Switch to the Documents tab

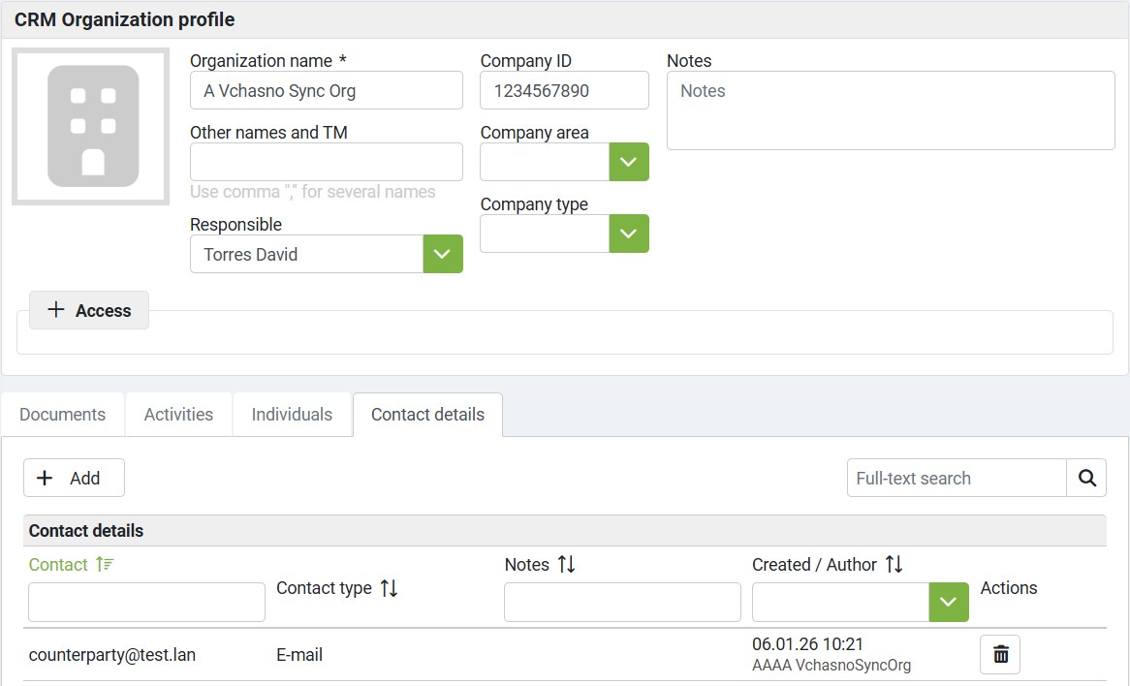62,415
